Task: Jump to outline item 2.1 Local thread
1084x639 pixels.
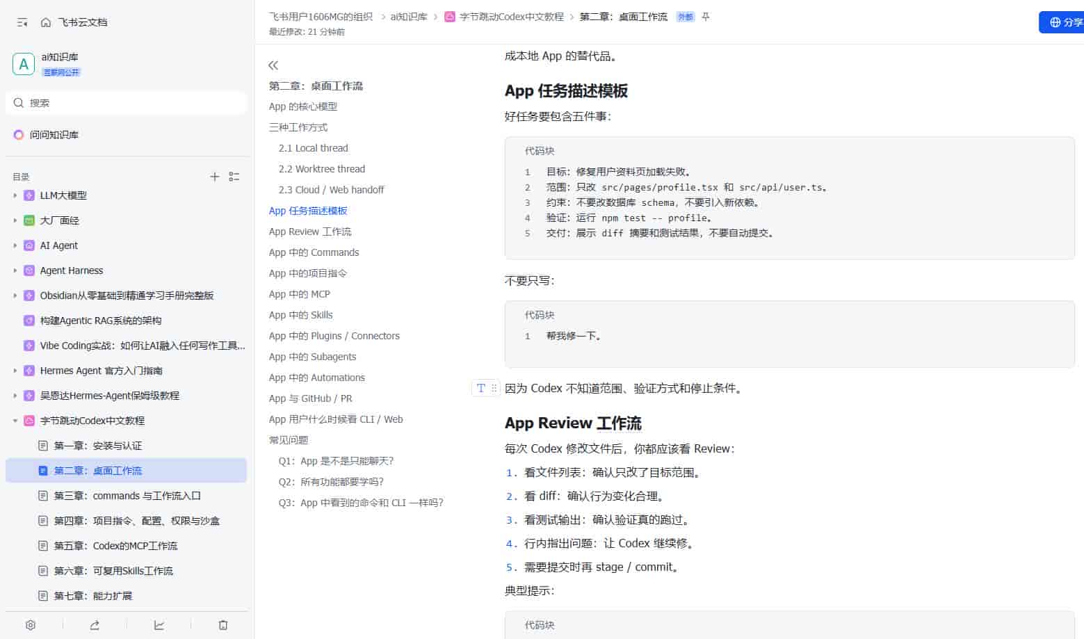Action: tap(314, 148)
